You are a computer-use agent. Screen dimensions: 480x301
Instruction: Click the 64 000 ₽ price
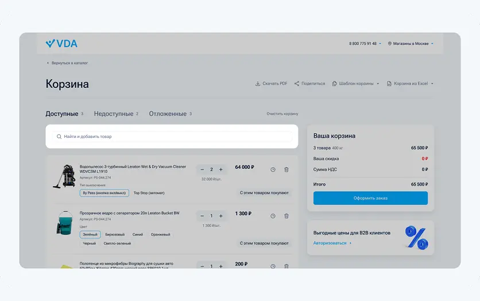244,167
